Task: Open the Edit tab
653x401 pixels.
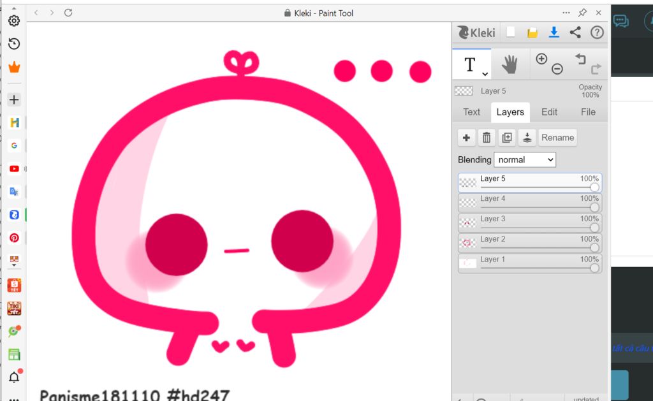Action: point(549,112)
